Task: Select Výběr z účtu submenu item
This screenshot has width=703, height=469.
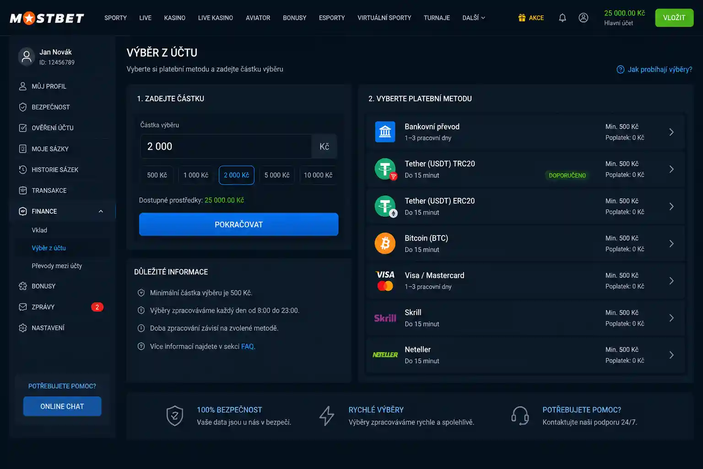Action: pyautogui.click(x=49, y=248)
